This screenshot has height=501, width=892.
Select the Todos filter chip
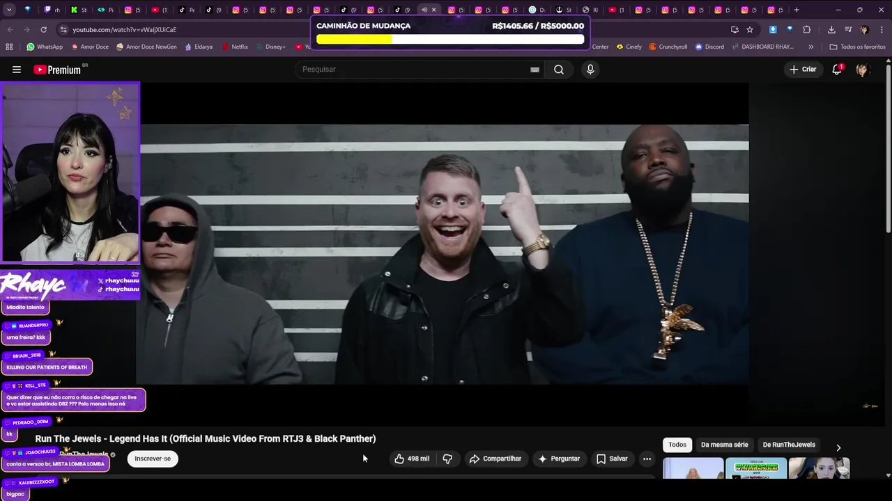pyautogui.click(x=677, y=445)
